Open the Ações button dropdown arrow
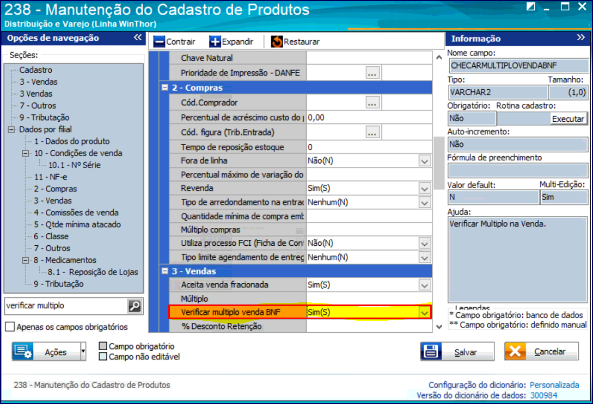Image resolution: width=593 pixels, height=404 pixels. click(x=83, y=352)
